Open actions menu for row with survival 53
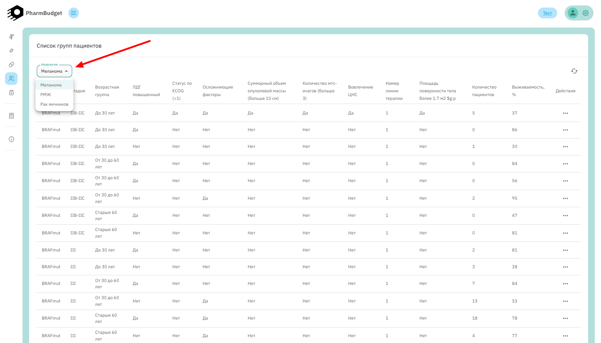This screenshot has width=601, height=343. [x=566, y=301]
